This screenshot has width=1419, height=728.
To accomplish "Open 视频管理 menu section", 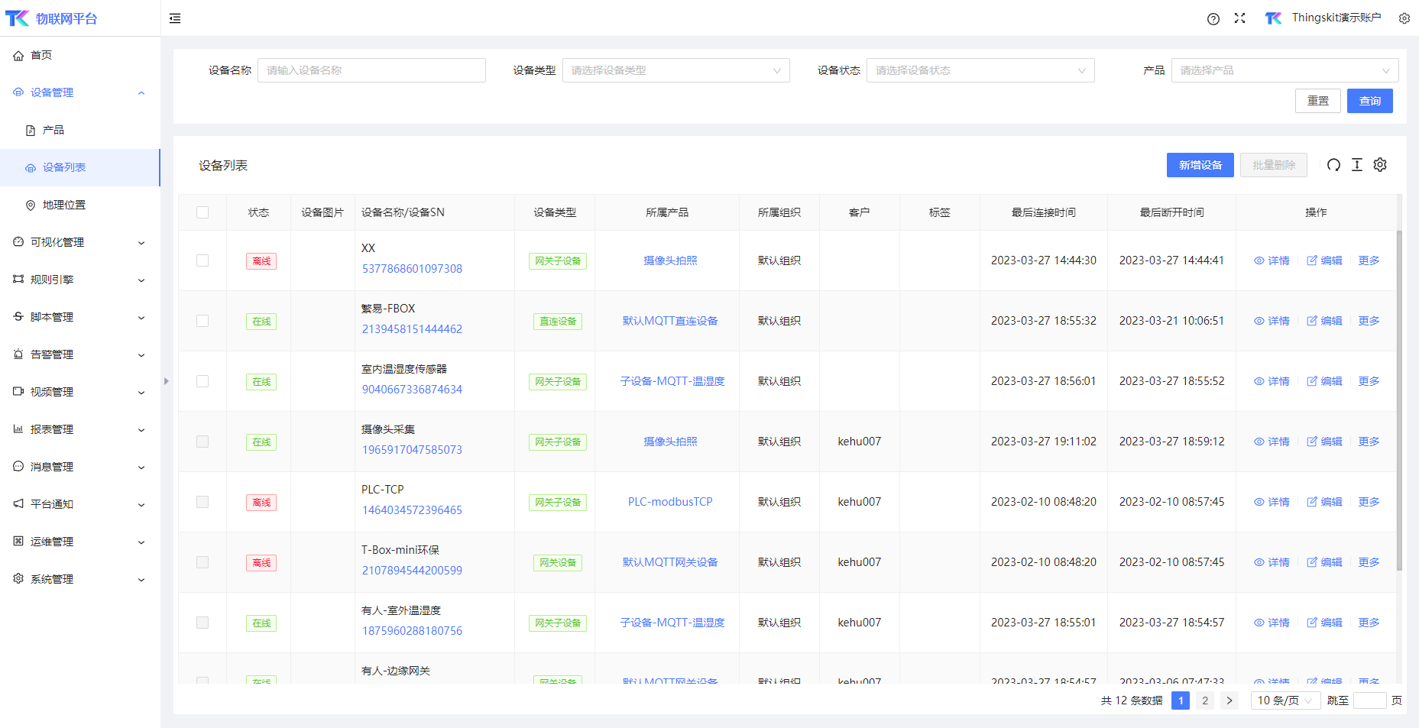I will click(x=80, y=392).
